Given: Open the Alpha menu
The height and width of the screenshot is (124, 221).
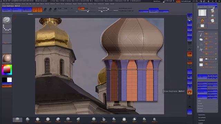Looking at the screenshot, I should coord(4,4).
